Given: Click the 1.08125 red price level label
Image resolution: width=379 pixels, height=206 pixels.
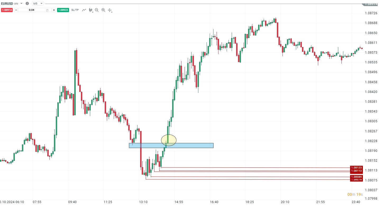Looking at the screenshot, I should click(356, 167).
